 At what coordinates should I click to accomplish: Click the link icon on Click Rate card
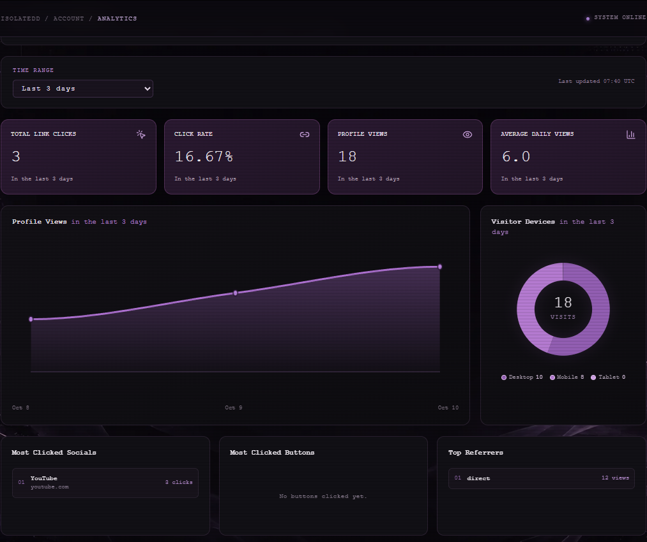[x=305, y=135]
